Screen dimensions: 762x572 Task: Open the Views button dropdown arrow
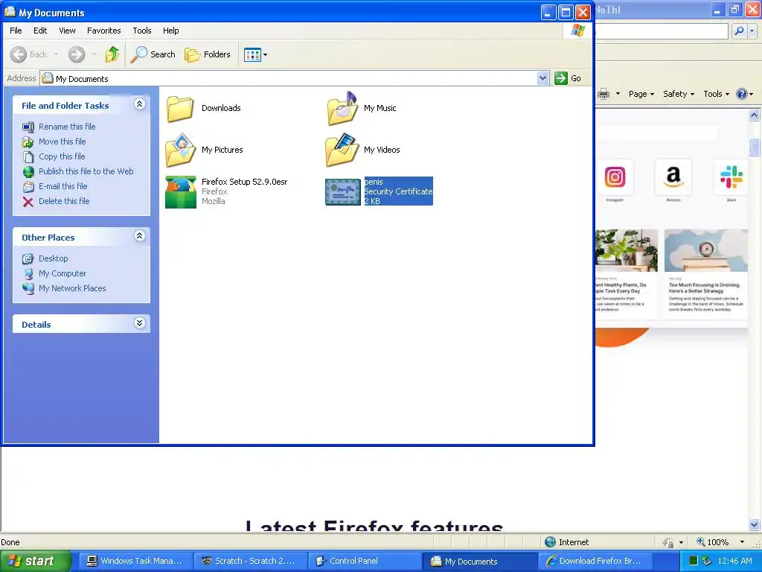[x=266, y=55]
